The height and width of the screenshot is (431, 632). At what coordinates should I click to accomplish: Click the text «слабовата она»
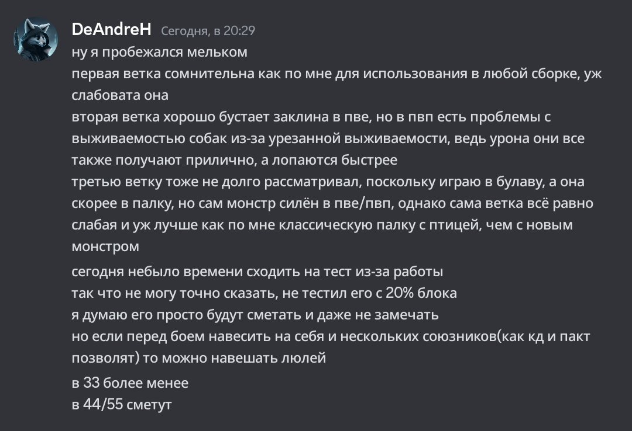[120, 95]
